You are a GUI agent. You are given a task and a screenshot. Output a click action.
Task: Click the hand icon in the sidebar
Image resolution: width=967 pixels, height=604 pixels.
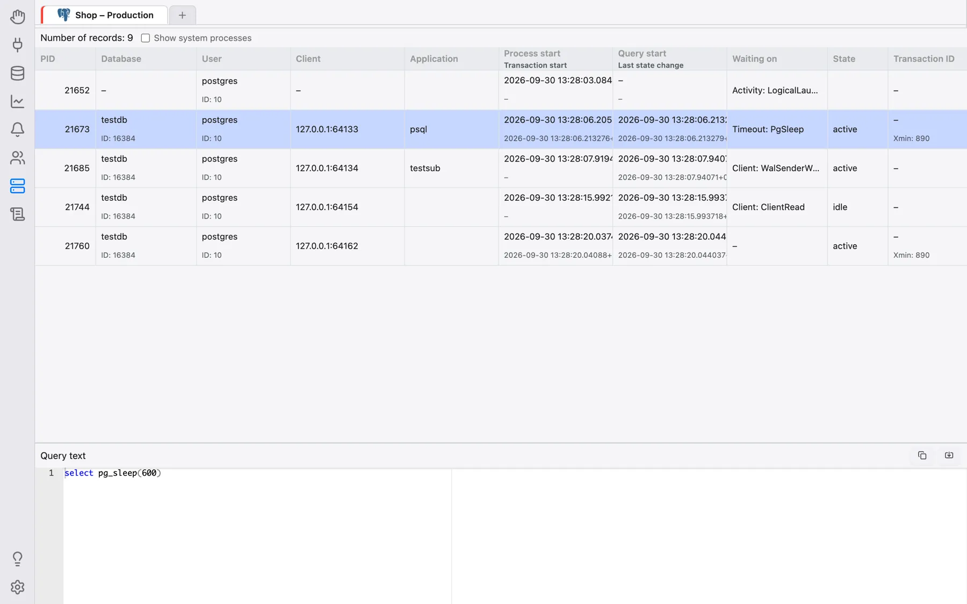click(x=17, y=17)
